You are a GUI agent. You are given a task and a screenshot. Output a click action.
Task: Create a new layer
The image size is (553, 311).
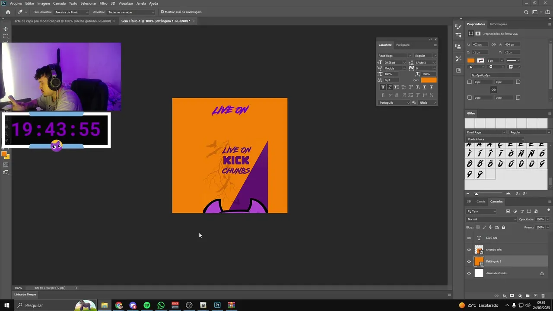(535, 296)
